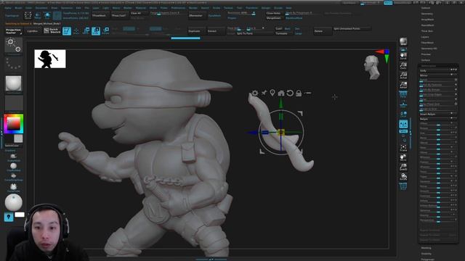Expand the Geometry palette section
The width and height of the screenshot is (465, 261).
(x=427, y=14)
